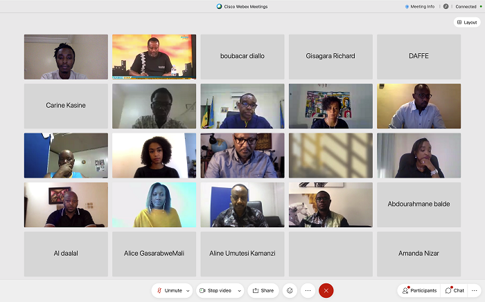Click the Connected status indicator

pos(468,6)
